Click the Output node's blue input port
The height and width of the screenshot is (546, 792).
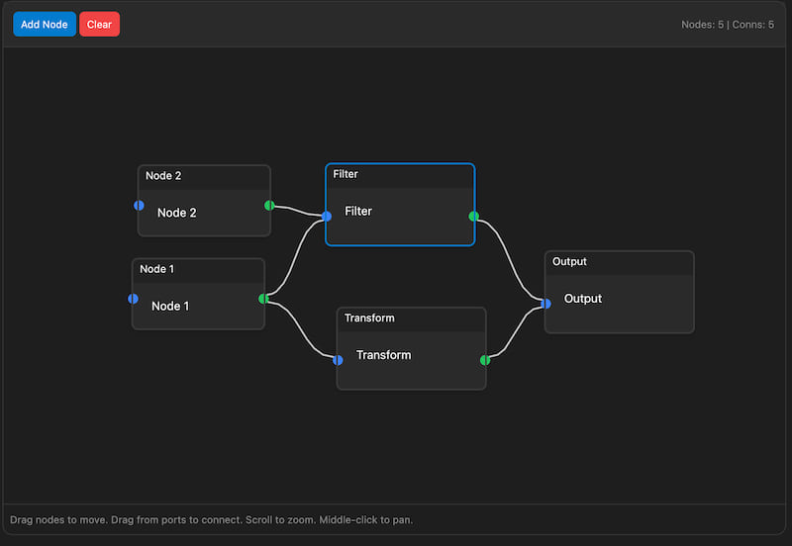(545, 304)
